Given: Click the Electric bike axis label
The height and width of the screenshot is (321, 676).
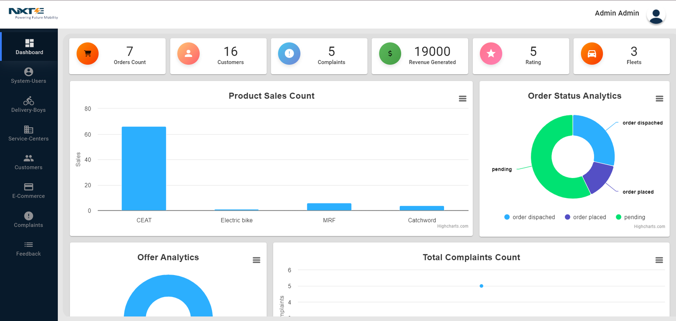Looking at the screenshot, I should [x=237, y=220].
